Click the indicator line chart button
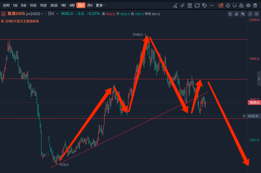 [x=230, y=14]
